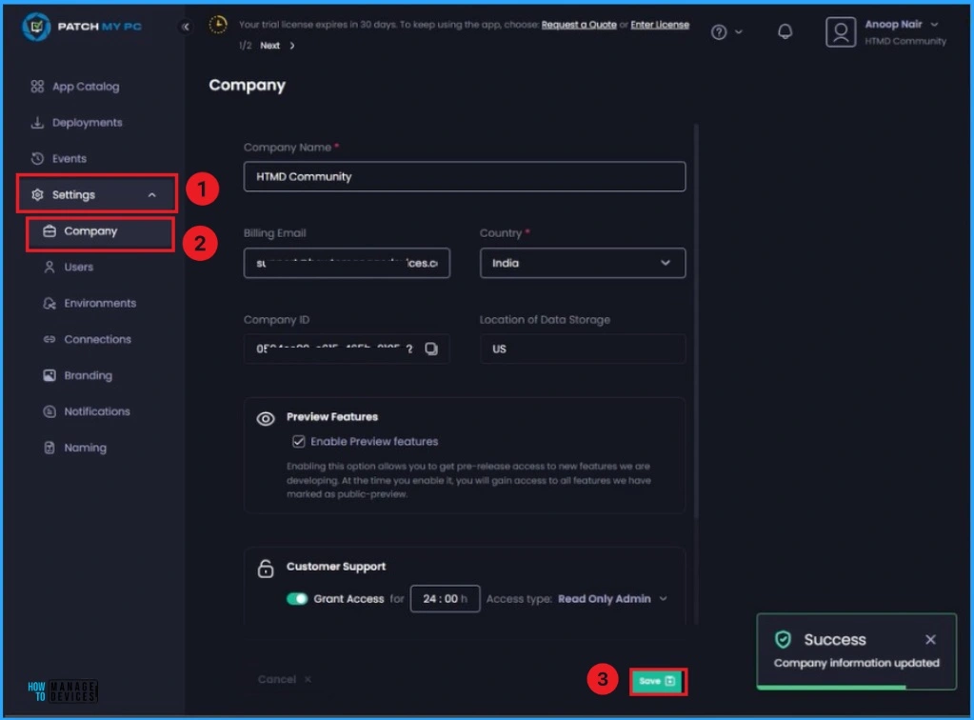Image resolution: width=974 pixels, height=720 pixels.
Task: Open the notifications bell icon
Action: coord(785,31)
